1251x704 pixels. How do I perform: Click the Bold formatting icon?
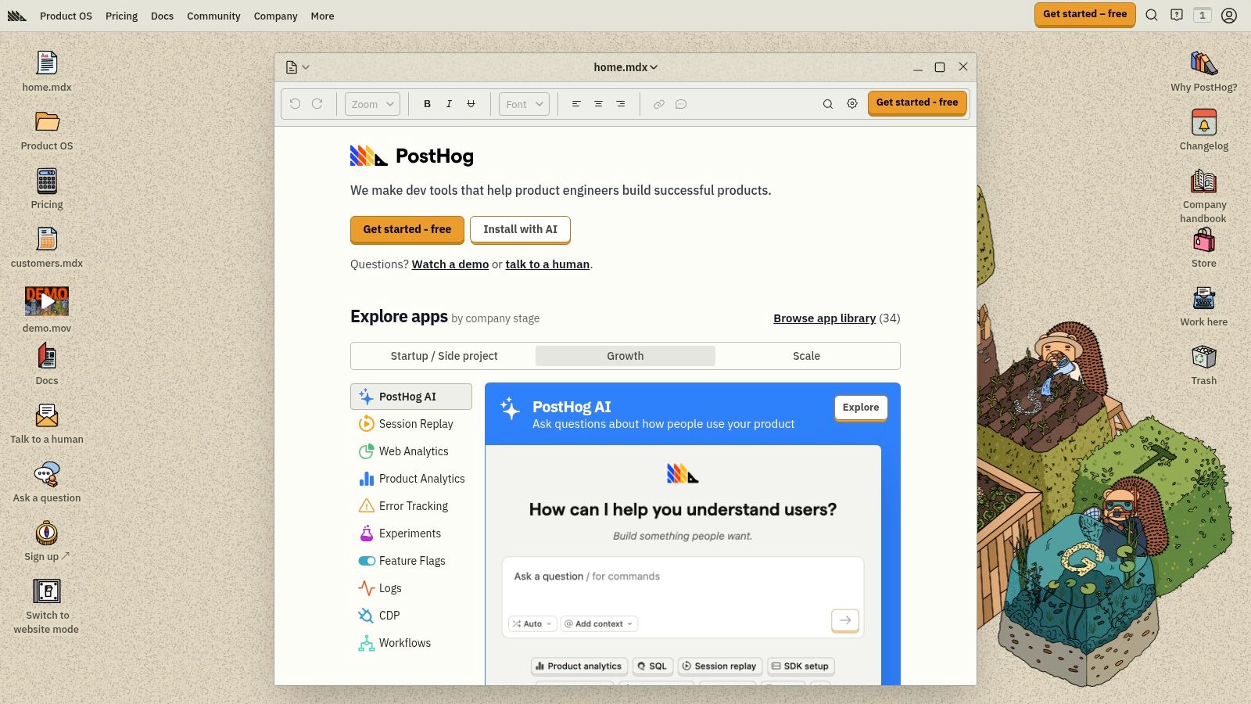pyautogui.click(x=427, y=104)
